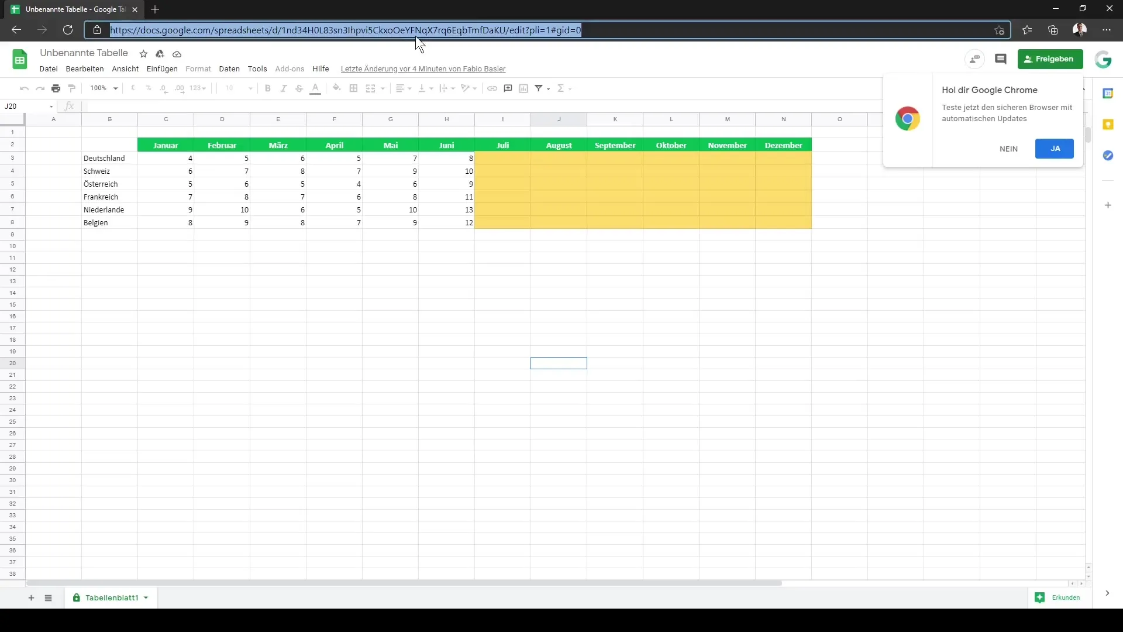Viewport: 1123px width, 632px height.
Task: Open the text color picker
Action: tap(315, 88)
